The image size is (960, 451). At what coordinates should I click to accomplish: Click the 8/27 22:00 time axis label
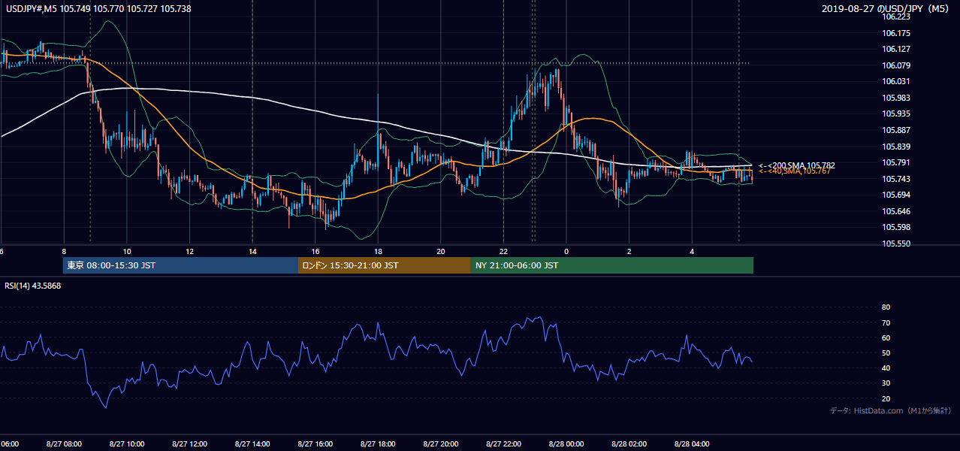click(503, 444)
